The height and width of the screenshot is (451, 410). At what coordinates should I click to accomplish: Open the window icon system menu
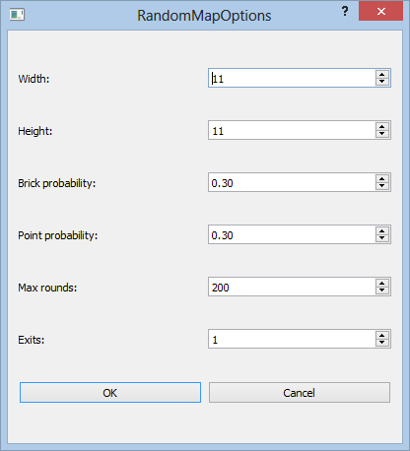pos(17,15)
